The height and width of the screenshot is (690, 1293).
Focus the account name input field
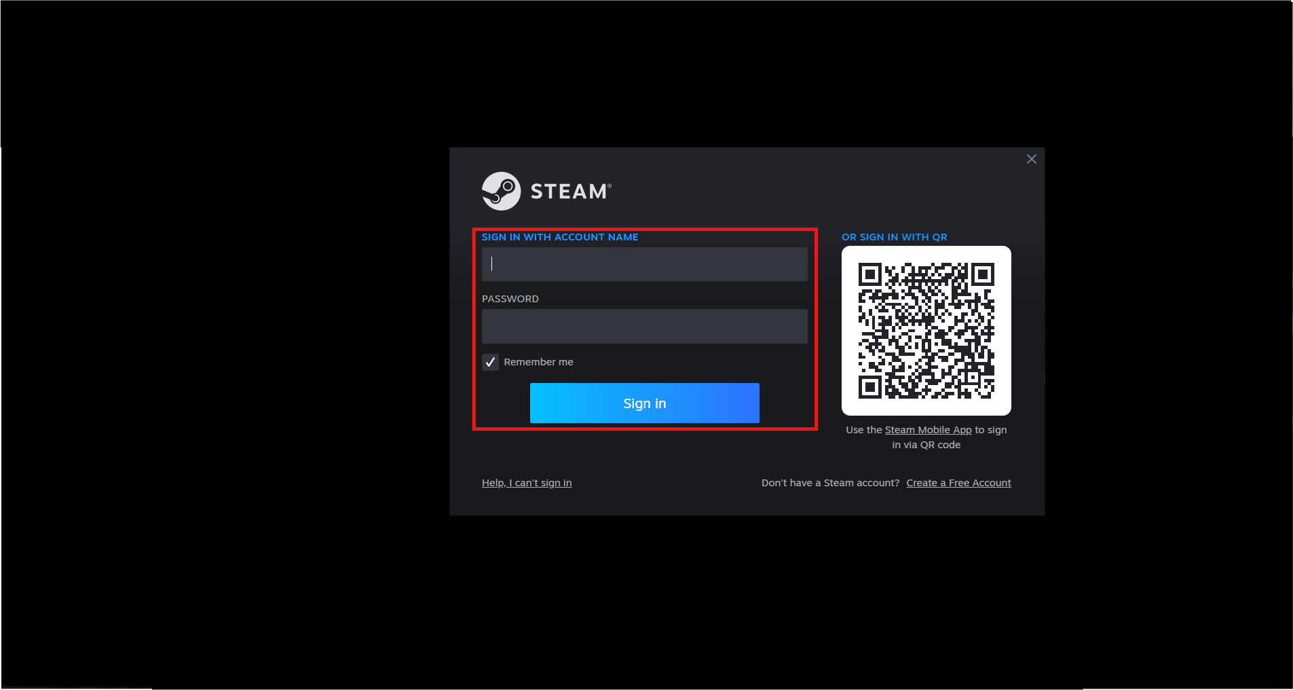pyautogui.click(x=643, y=264)
